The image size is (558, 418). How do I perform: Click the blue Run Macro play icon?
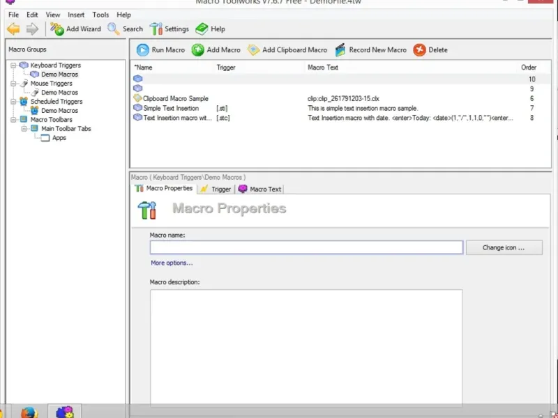click(x=143, y=49)
